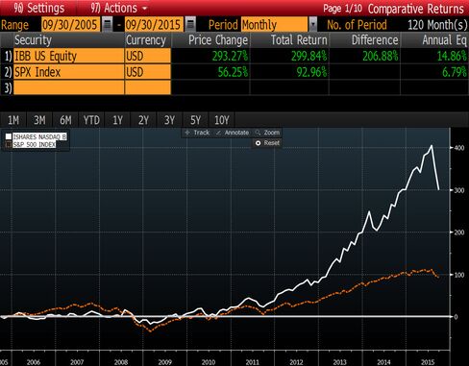Switch chart to 3Y range tab
The height and width of the screenshot is (366, 469).
tap(169, 120)
